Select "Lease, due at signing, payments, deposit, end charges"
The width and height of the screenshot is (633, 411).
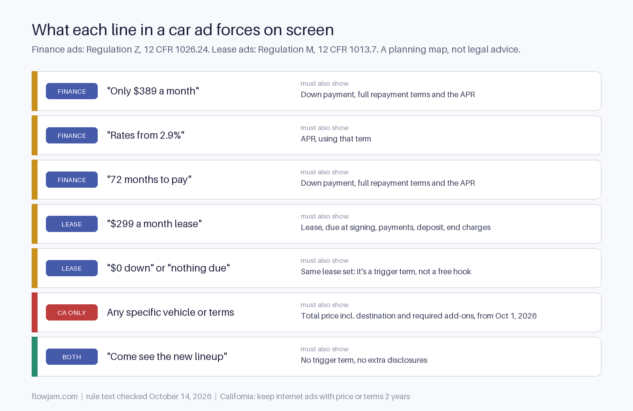click(x=396, y=228)
